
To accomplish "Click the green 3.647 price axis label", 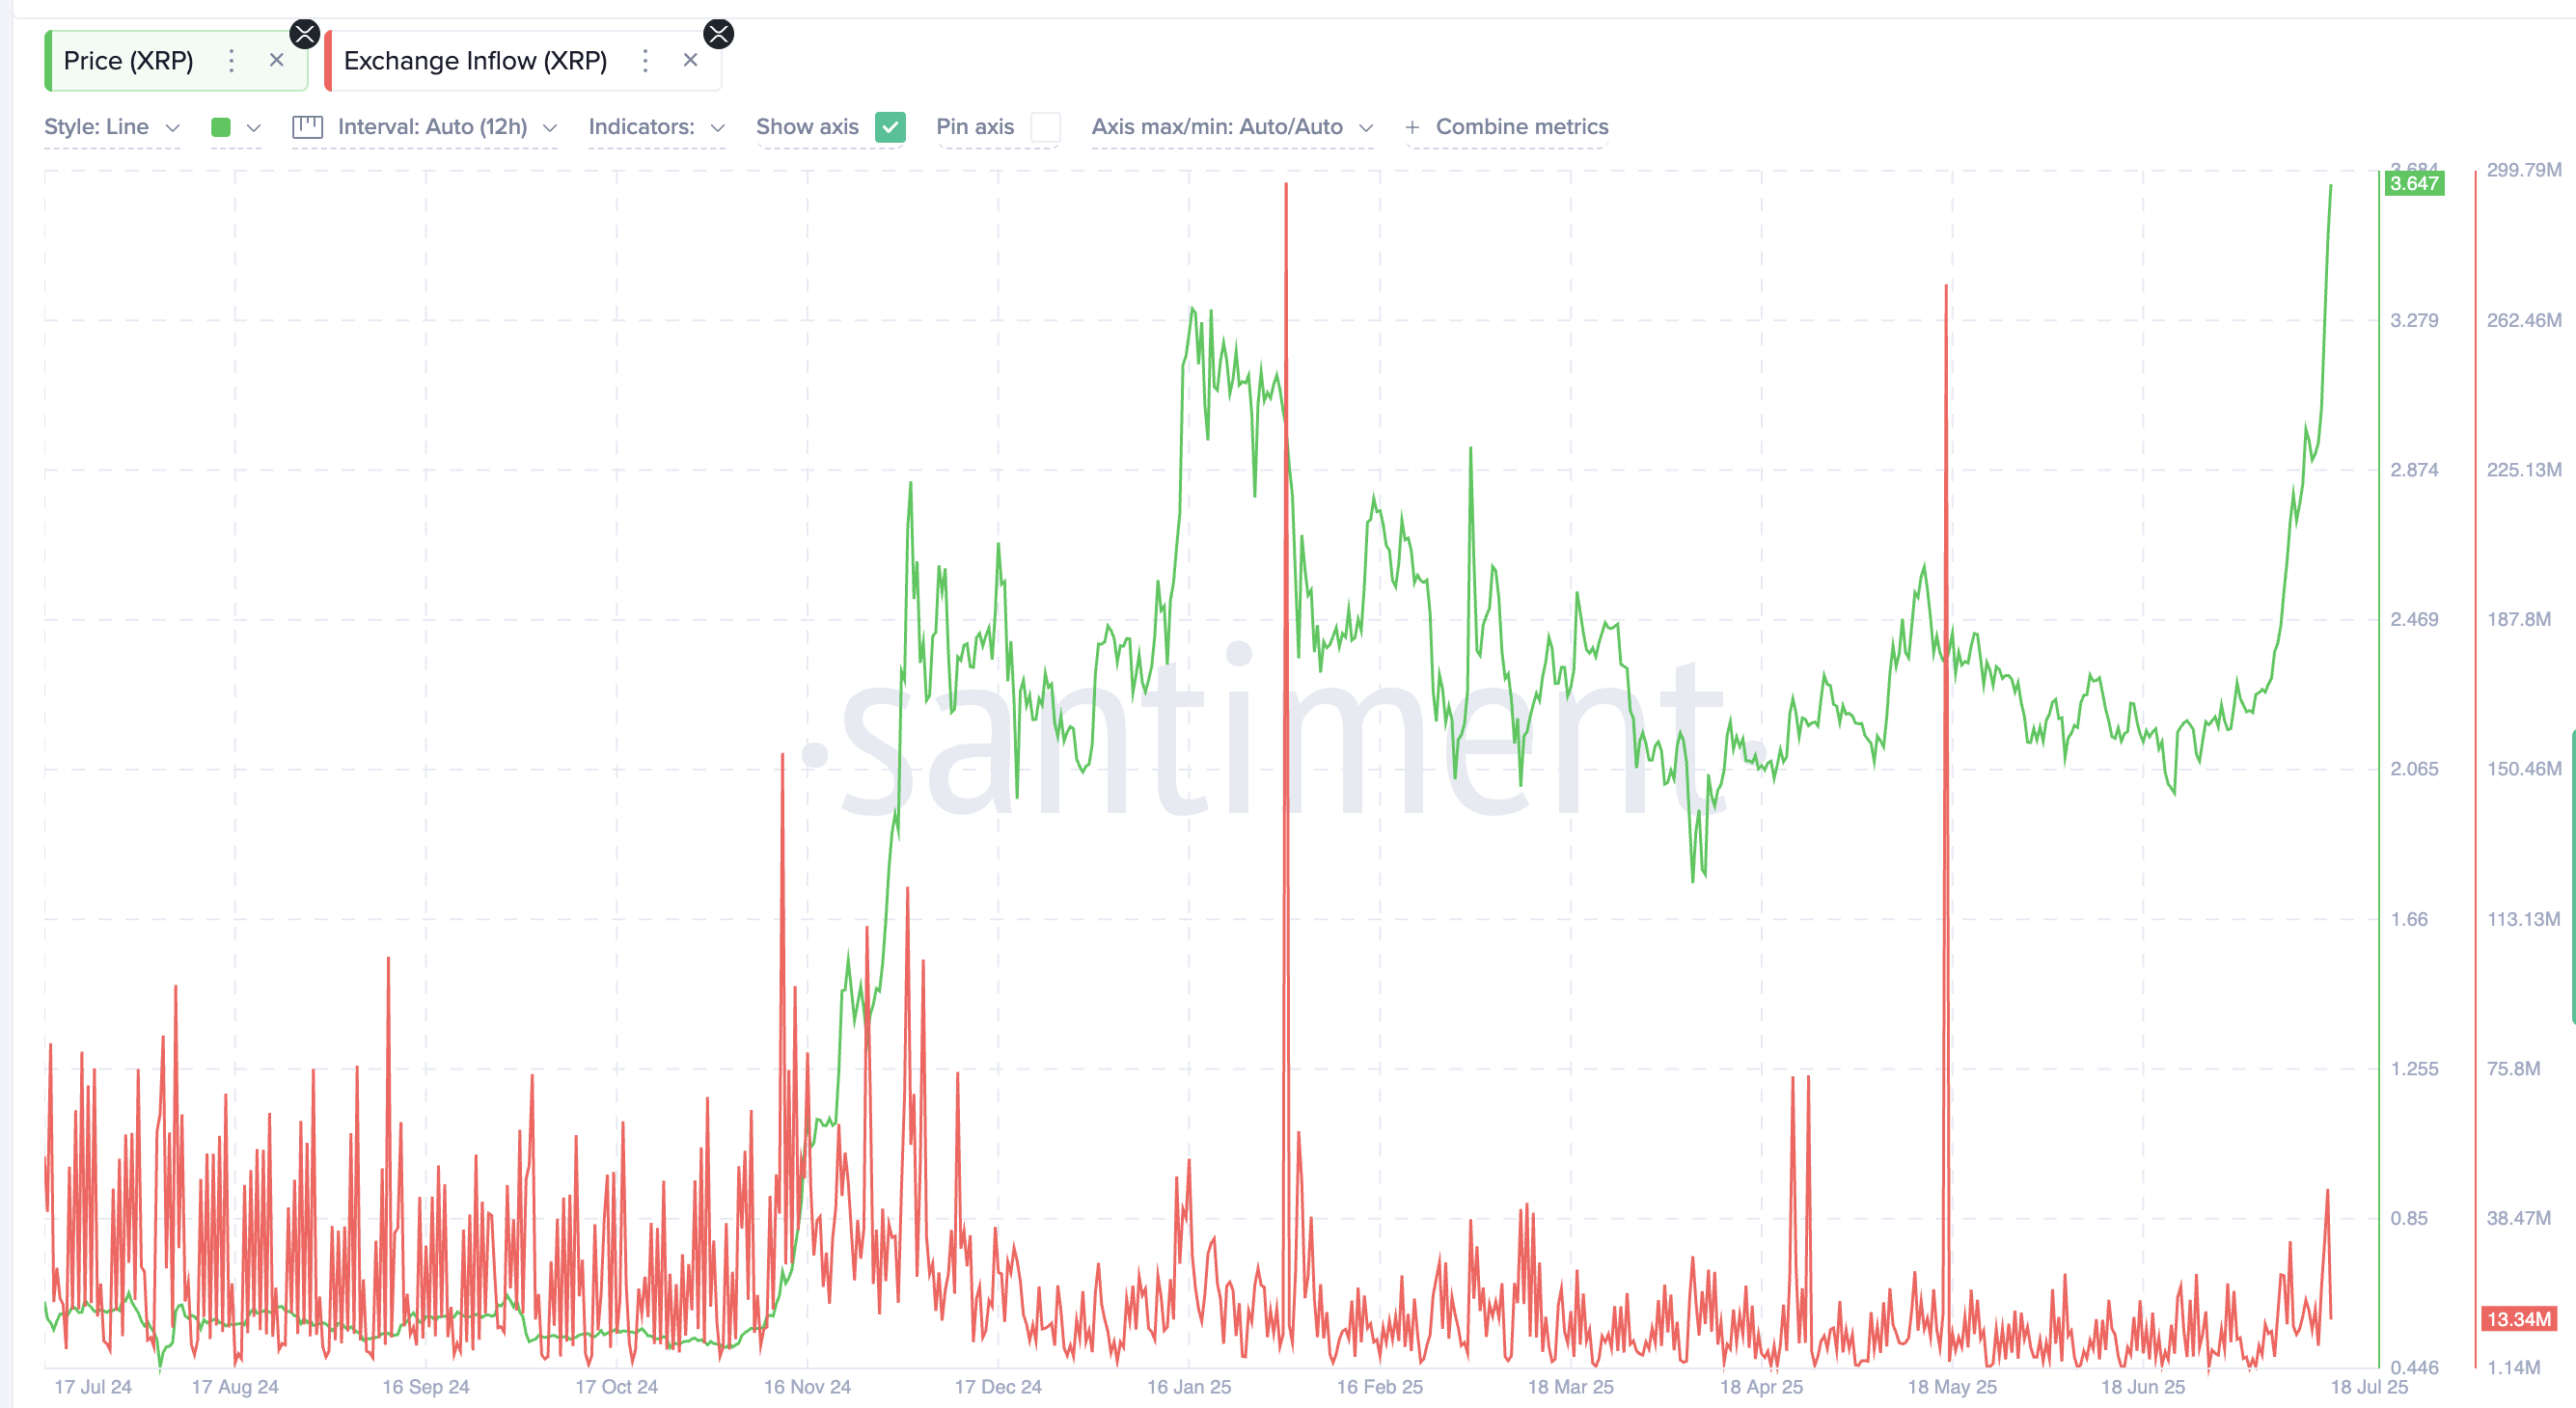I will pos(2413,184).
